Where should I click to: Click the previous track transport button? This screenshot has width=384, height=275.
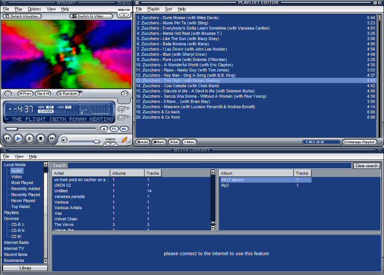[x=7, y=138]
